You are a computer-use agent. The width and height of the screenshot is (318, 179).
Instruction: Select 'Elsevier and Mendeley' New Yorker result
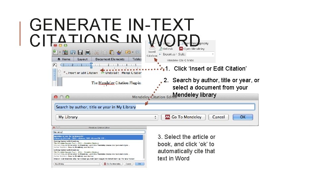[x=98, y=159]
